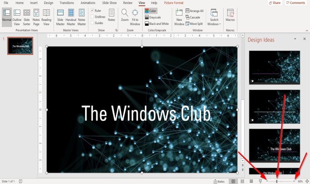Image resolution: width=310 pixels, height=184 pixels.
Task: Switch to the Transitions tab
Action: tap(67, 3)
